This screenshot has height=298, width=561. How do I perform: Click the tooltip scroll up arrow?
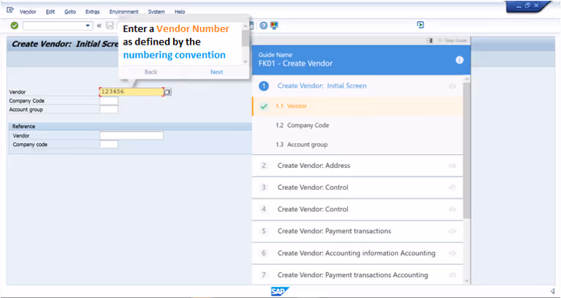pos(245,26)
